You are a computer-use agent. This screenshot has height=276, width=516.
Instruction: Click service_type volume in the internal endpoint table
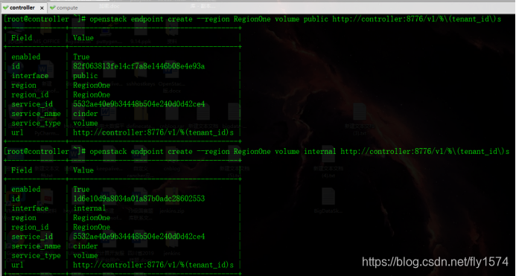[x=85, y=256]
